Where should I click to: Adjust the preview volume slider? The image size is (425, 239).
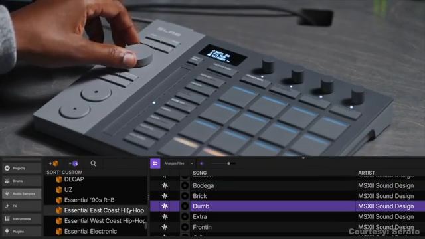pos(223,163)
